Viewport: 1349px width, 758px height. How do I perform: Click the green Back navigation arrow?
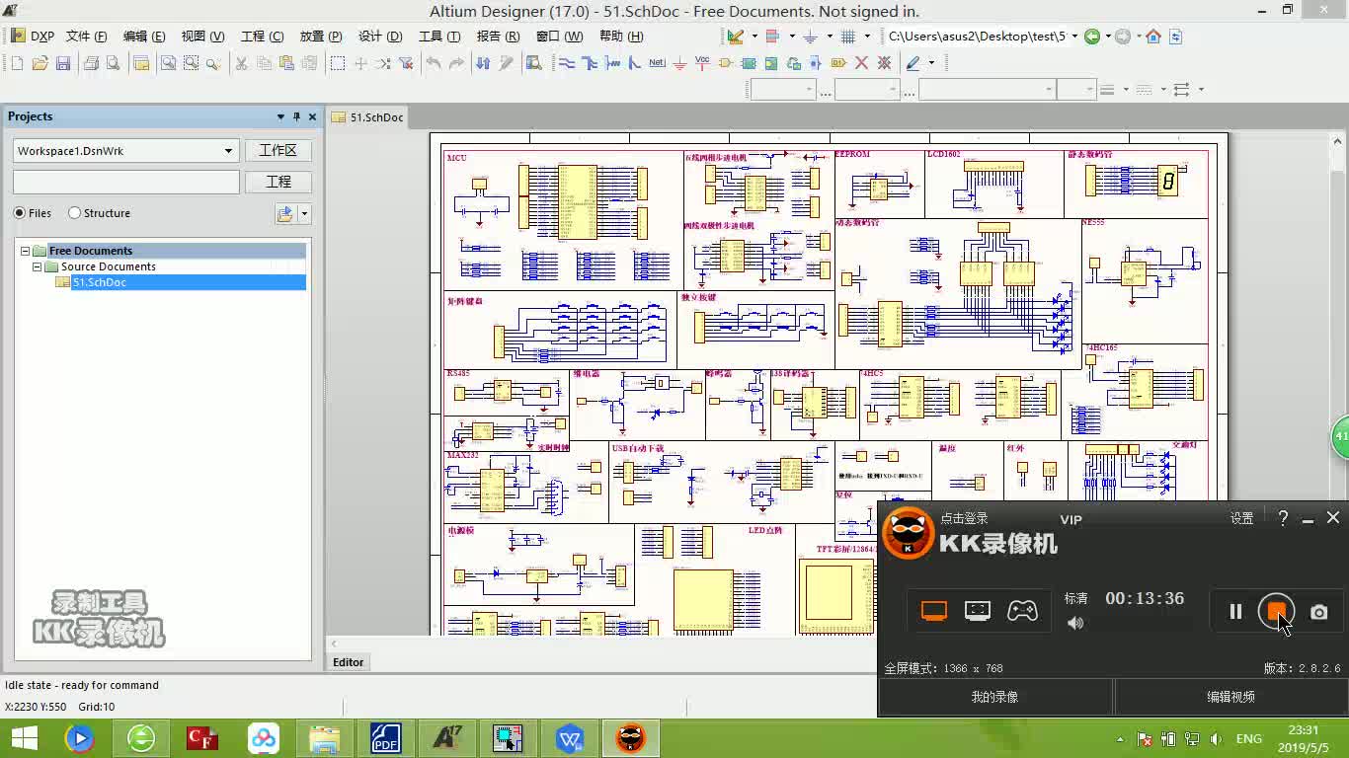tap(1091, 37)
